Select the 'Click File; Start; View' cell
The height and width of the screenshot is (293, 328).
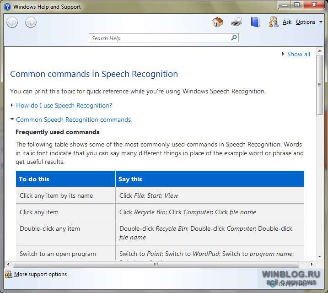[x=210, y=195]
